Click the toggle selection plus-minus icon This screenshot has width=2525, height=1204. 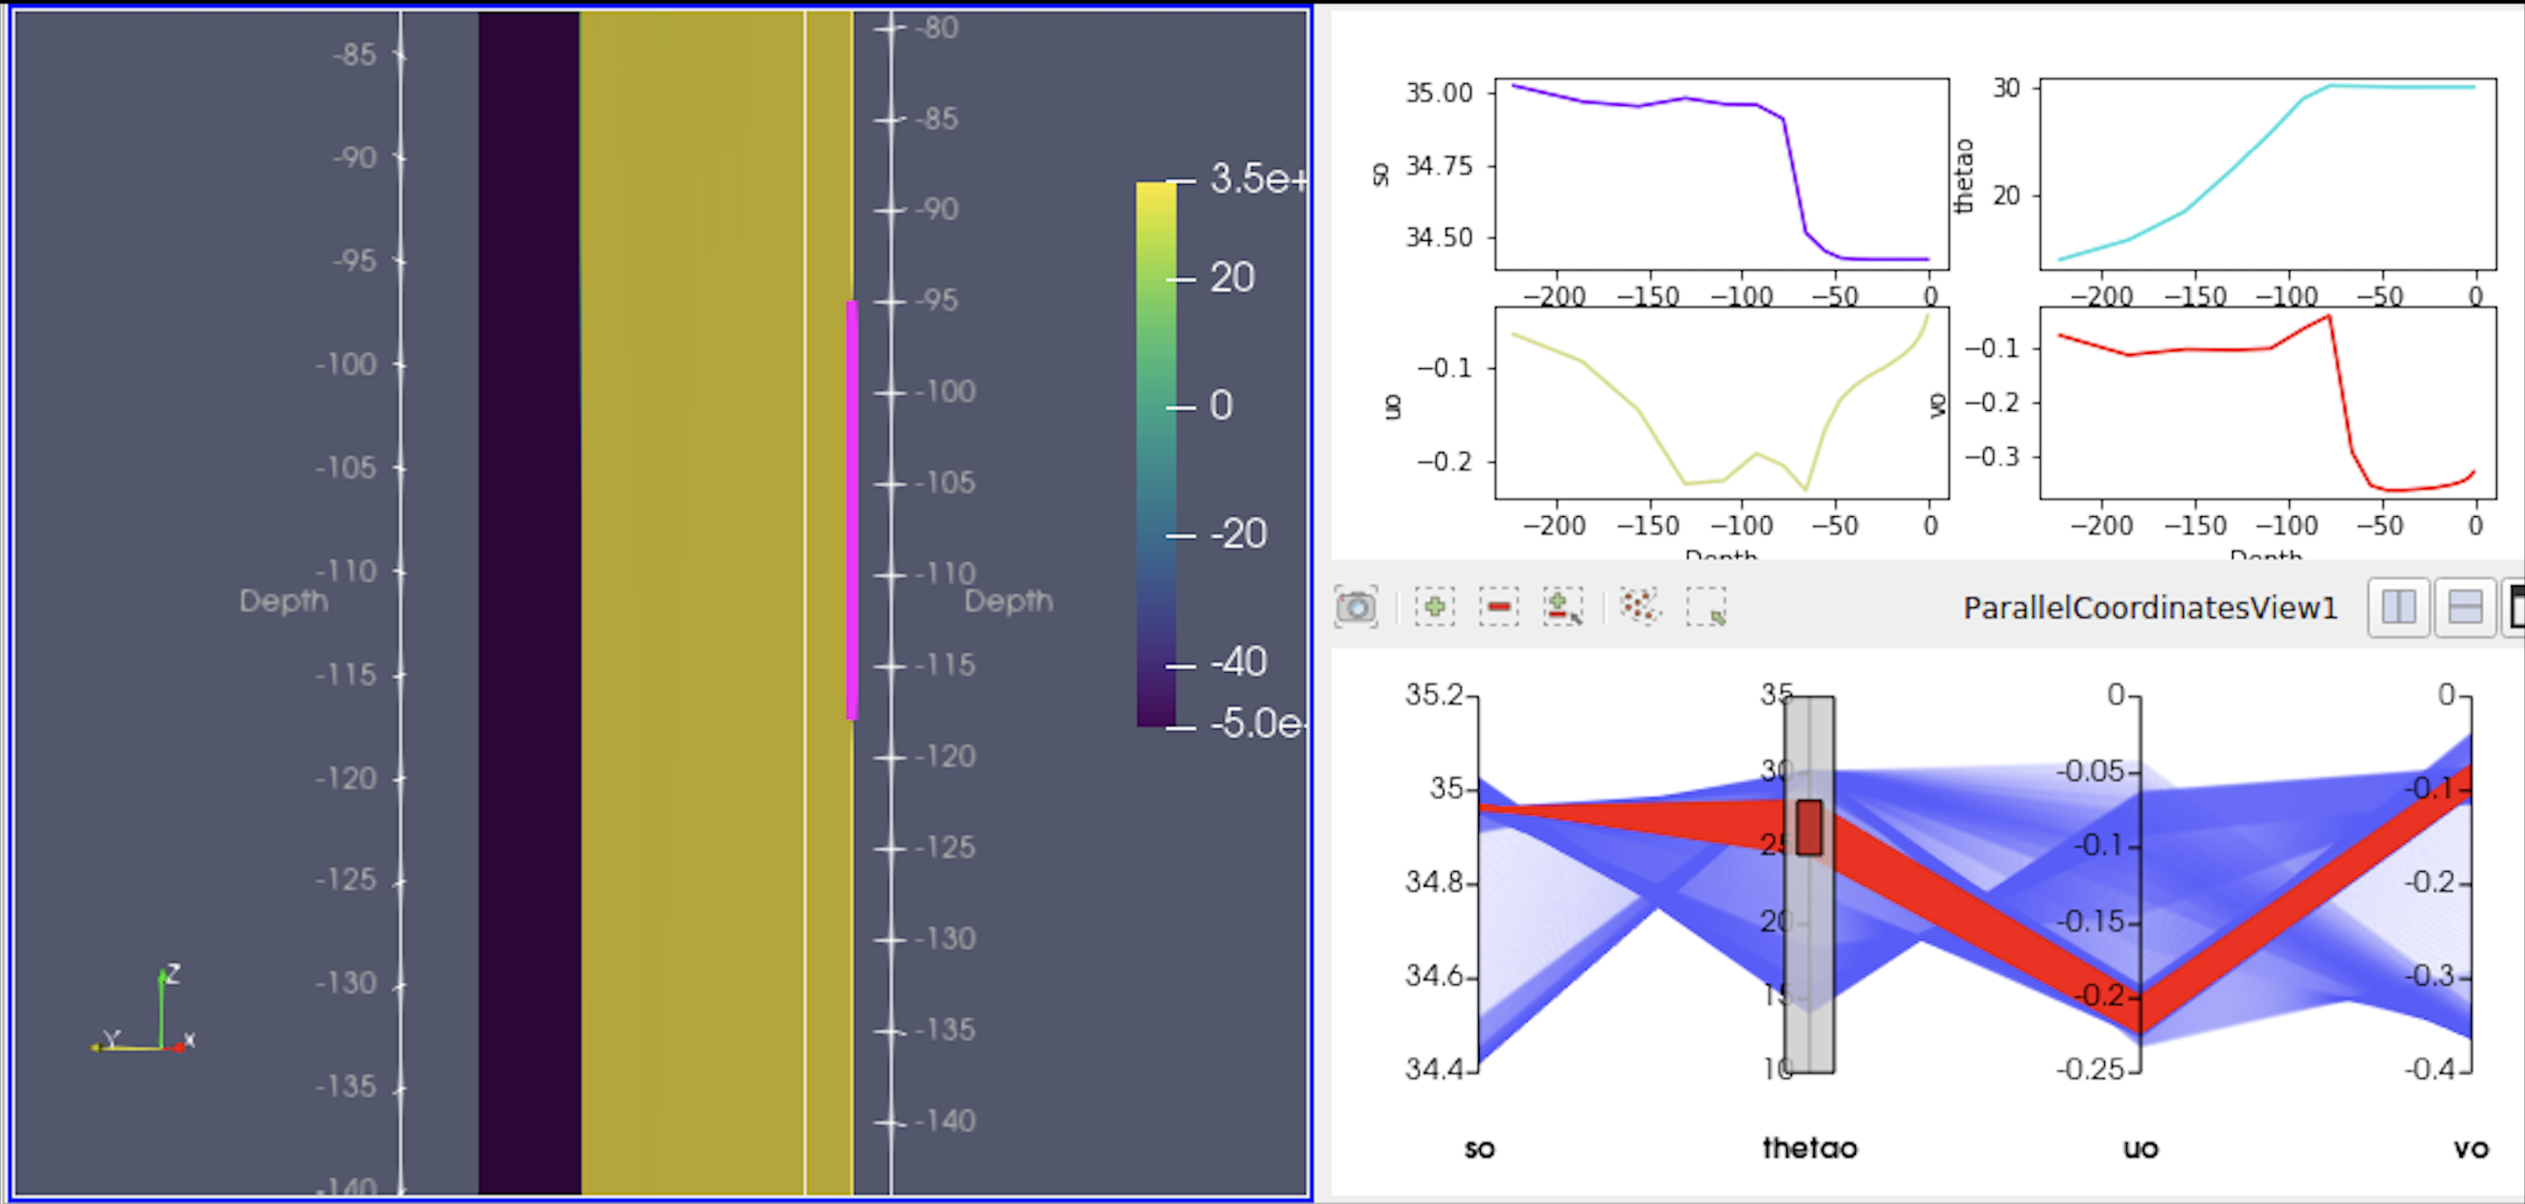1562,607
